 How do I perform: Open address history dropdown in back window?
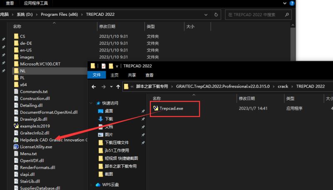[x=206, y=15]
